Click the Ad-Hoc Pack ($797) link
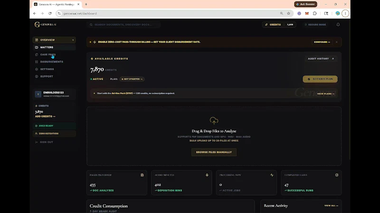The image size is (380, 213). (x=122, y=93)
